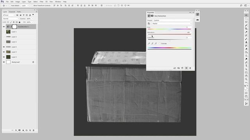This screenshot has height=140, width=250.
Task: Add layer mask from Layers panel bottom
Action: (x=20, y=130)
